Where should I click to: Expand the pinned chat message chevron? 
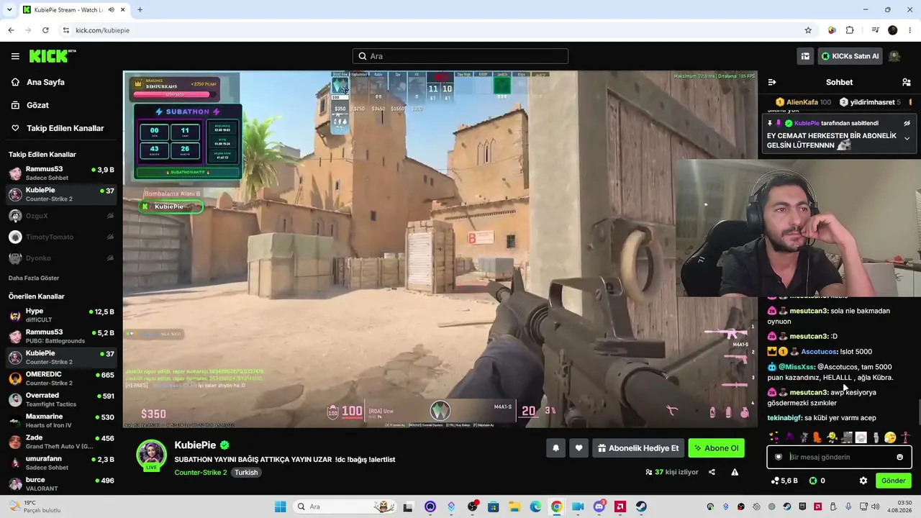pos(907,139)
